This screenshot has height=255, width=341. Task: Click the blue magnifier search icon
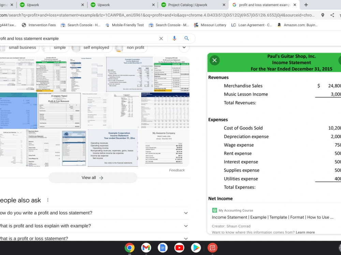click(x=187, y=38)
